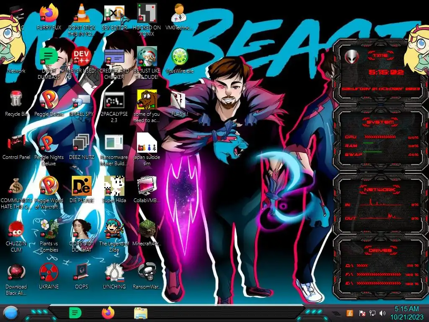Click the F:\ drive entry in Drives widget
The width and height of the screenshot is (429, 322).
(x=382, y=274)
